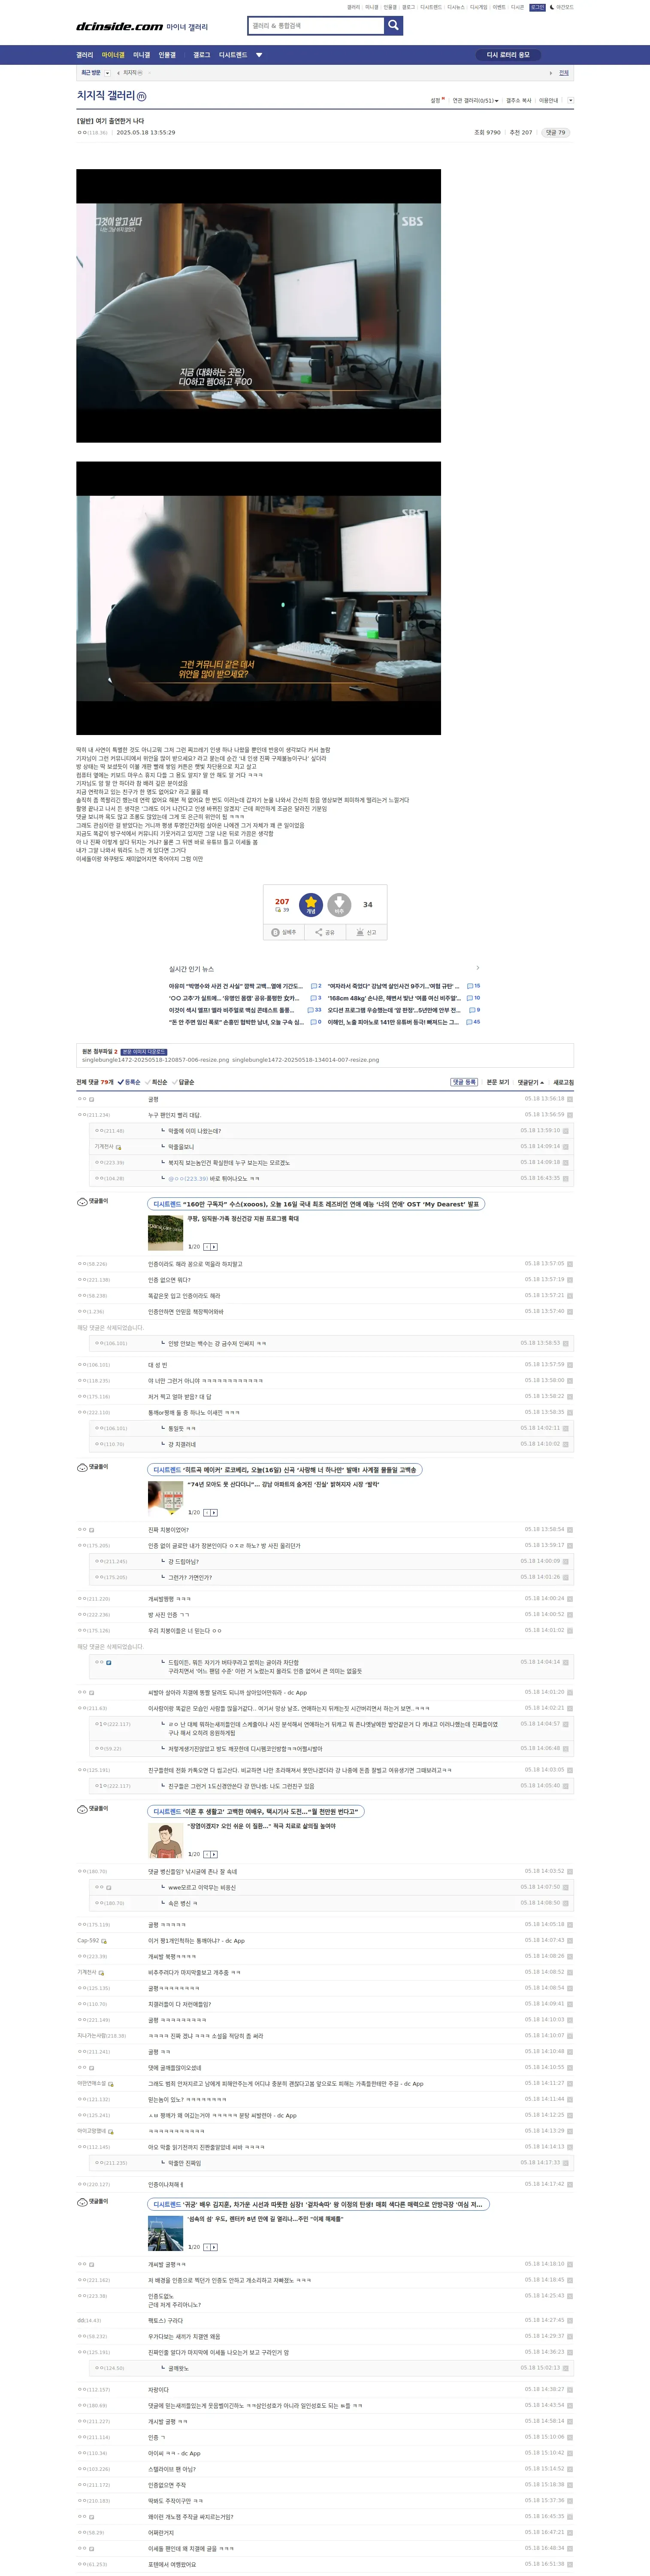Open next page arrow of 실시간 인기 뉴스
The width and height of the screenshot is (650, 2576).
pos(478,968)
